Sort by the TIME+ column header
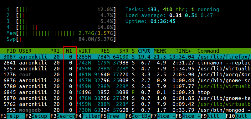The width and height of the screenshot is (251, 119). tap(183, 51)
